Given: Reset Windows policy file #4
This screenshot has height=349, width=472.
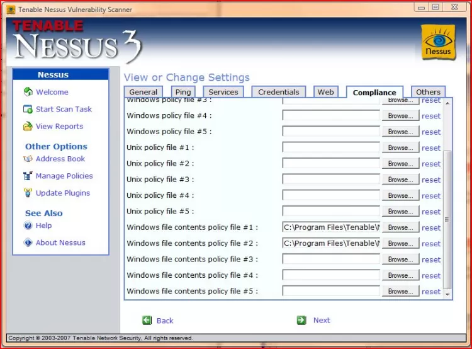Looking at the screenshot, I should coord(431,116).
